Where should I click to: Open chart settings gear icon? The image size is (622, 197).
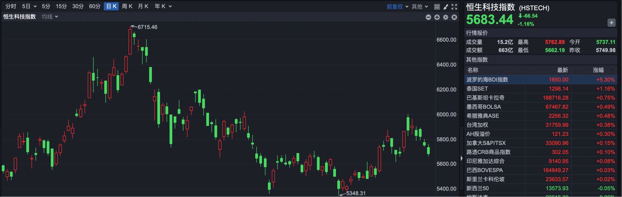tap(446, 17)
